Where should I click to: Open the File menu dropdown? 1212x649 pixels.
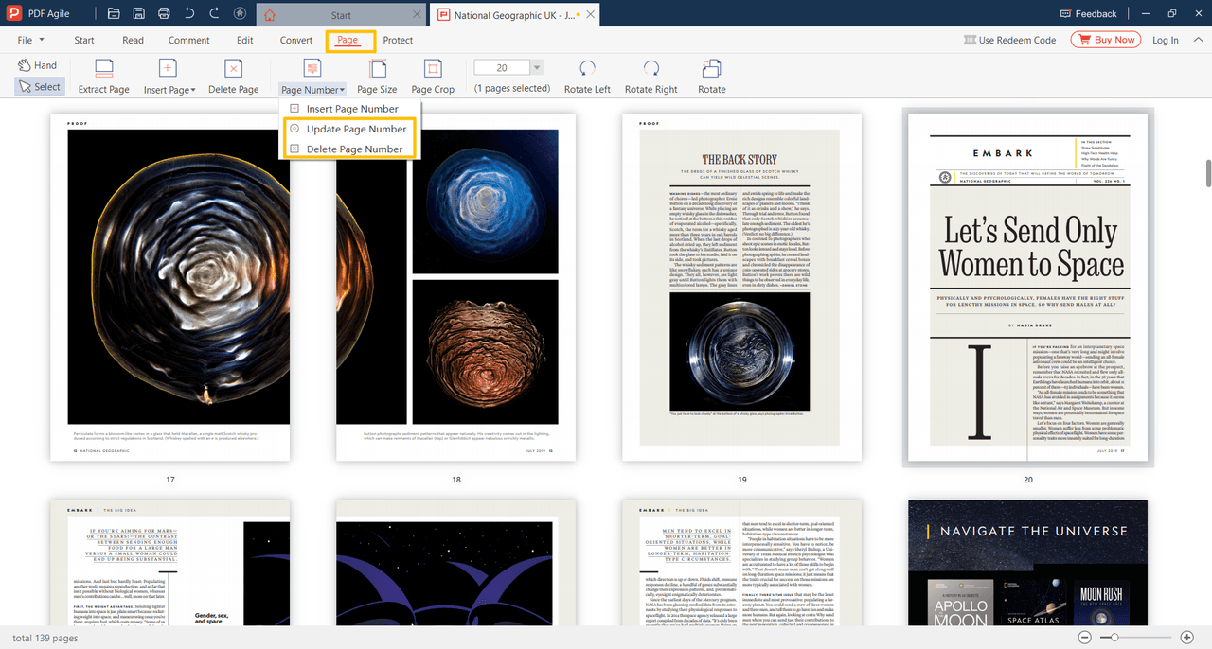(x=29, y=41)
